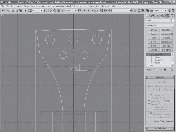The width and height of the screenshot is (176, 132).
Task: Open the Motion panel tab
Action: coord(162,16)
